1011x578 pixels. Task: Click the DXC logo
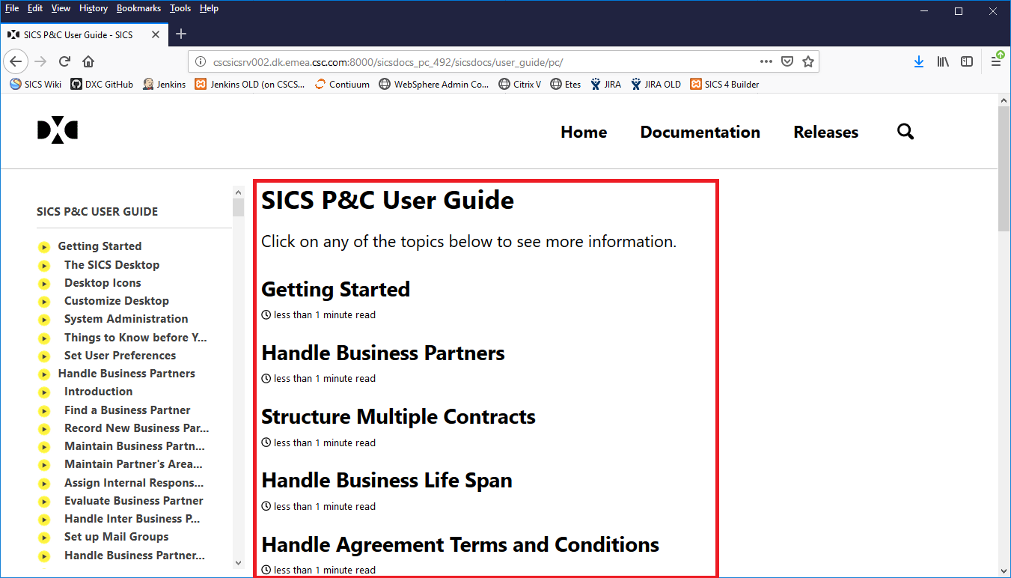[57, 130]
